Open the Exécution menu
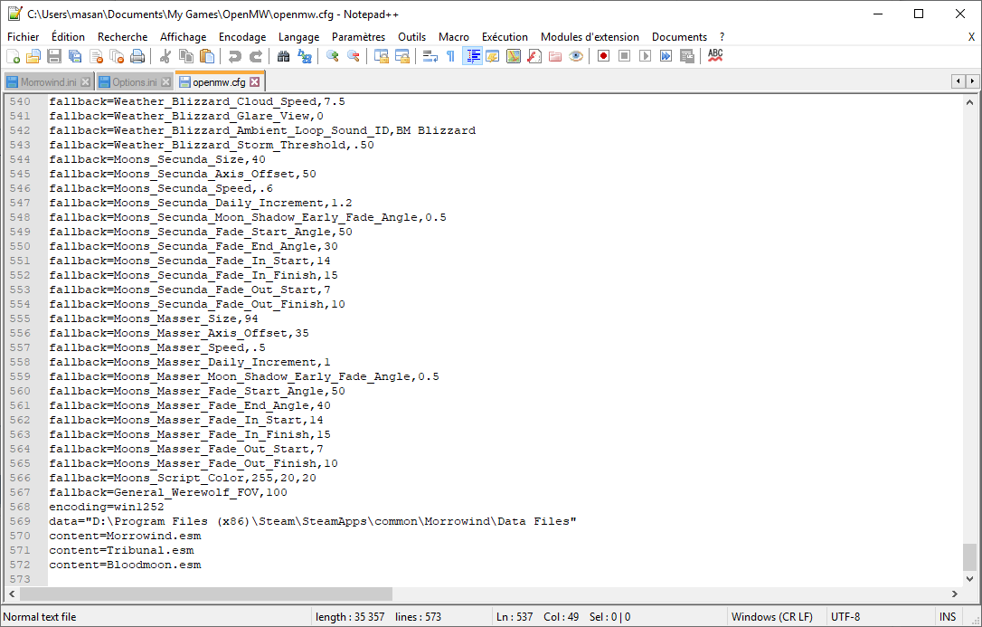Screen dimensions: 982x627 tap(505, 37)
